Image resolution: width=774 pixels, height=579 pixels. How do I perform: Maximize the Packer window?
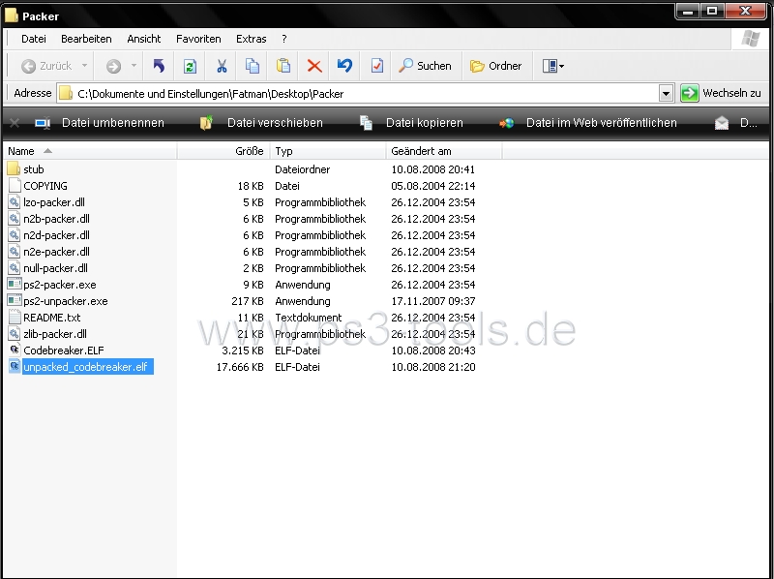click(x=712, y=11)
